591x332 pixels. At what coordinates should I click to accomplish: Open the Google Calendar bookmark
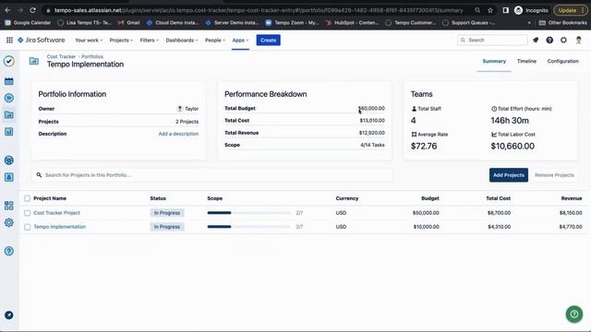pos(28,23)
